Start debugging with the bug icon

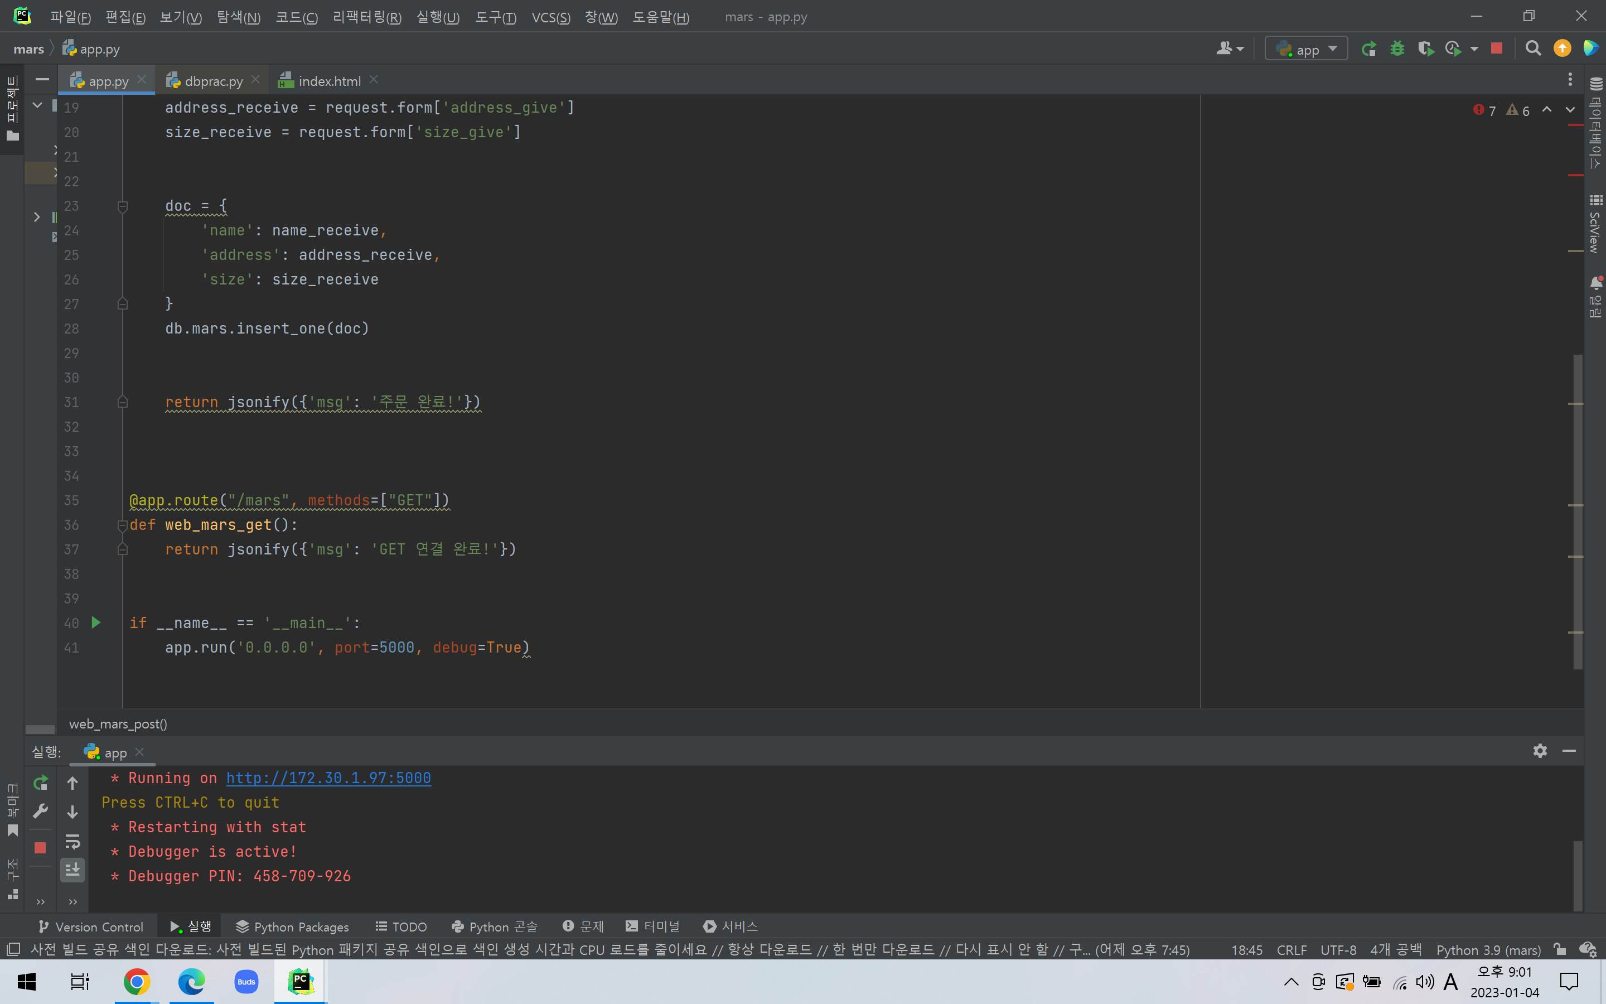click(x=1397, y=49)
